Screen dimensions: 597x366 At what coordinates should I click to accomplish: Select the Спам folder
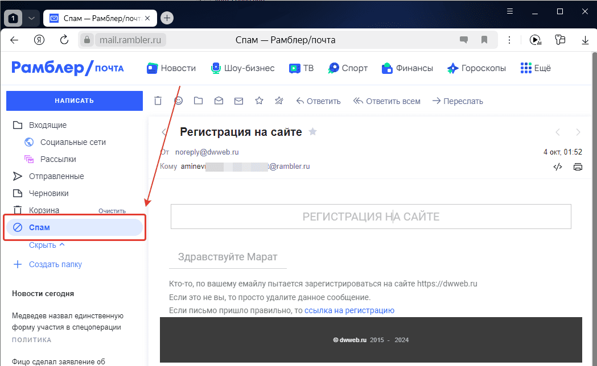[74, 227]
